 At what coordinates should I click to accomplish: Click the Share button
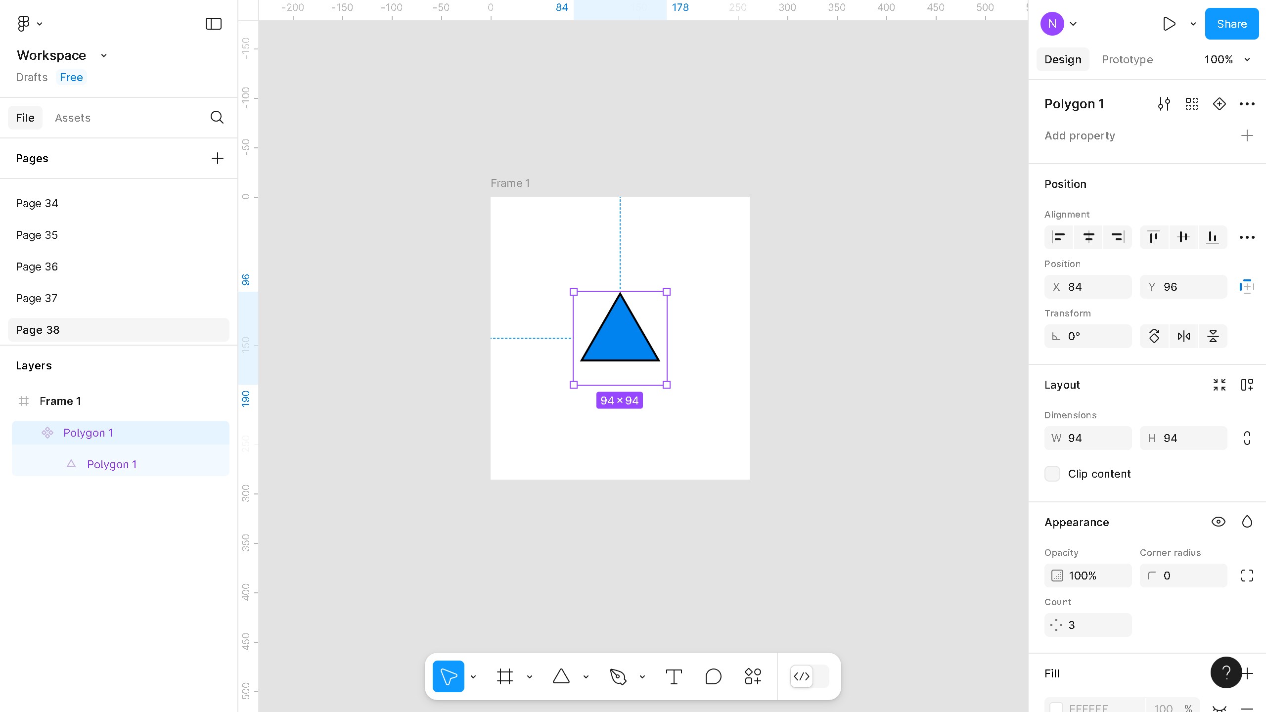[x=1231, y=24]
